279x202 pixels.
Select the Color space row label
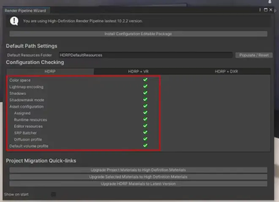(x=20, y=80)
